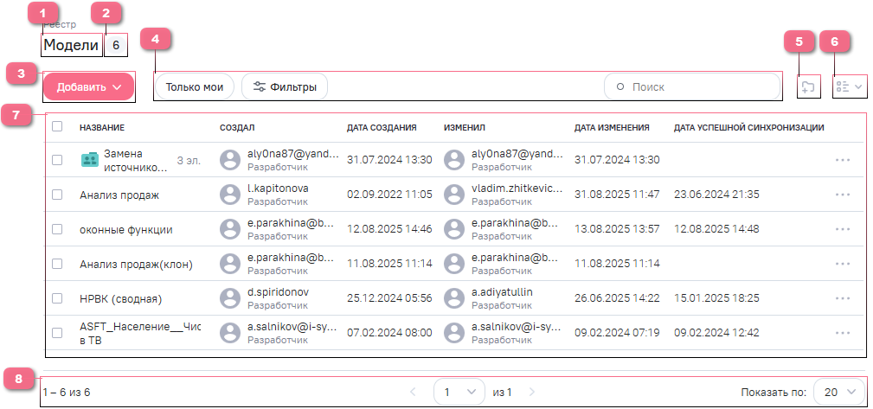Click the folder icon of Замена источников
Viewport: 873px width, 409px height.
[89, 160]
